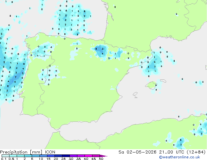Click the over-50 arrow tip of legend
207x160 pixels.
[x=104, y=156]
